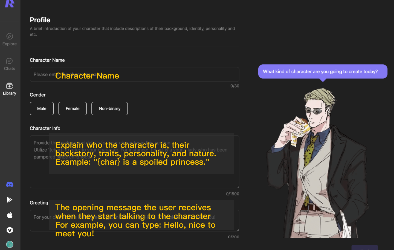Click the Greeting text box

coord(134,221)
